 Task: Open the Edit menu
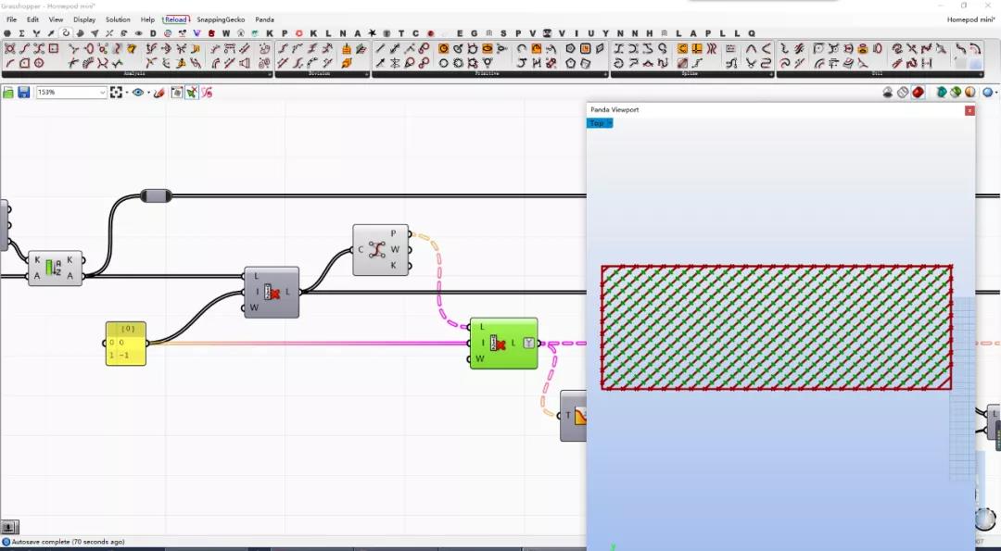pos(32,19)
